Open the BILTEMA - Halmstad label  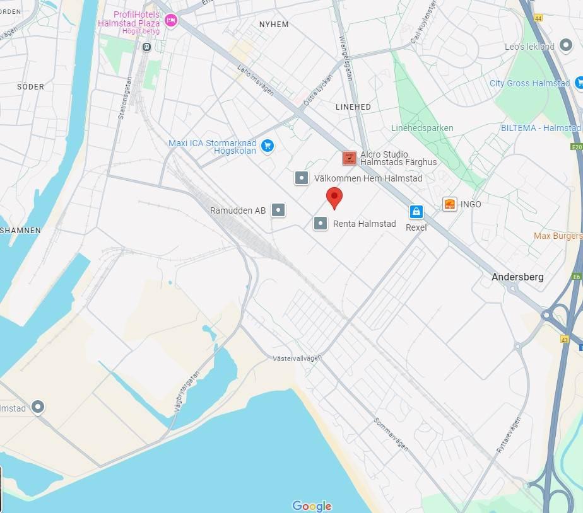coord(541,128)
